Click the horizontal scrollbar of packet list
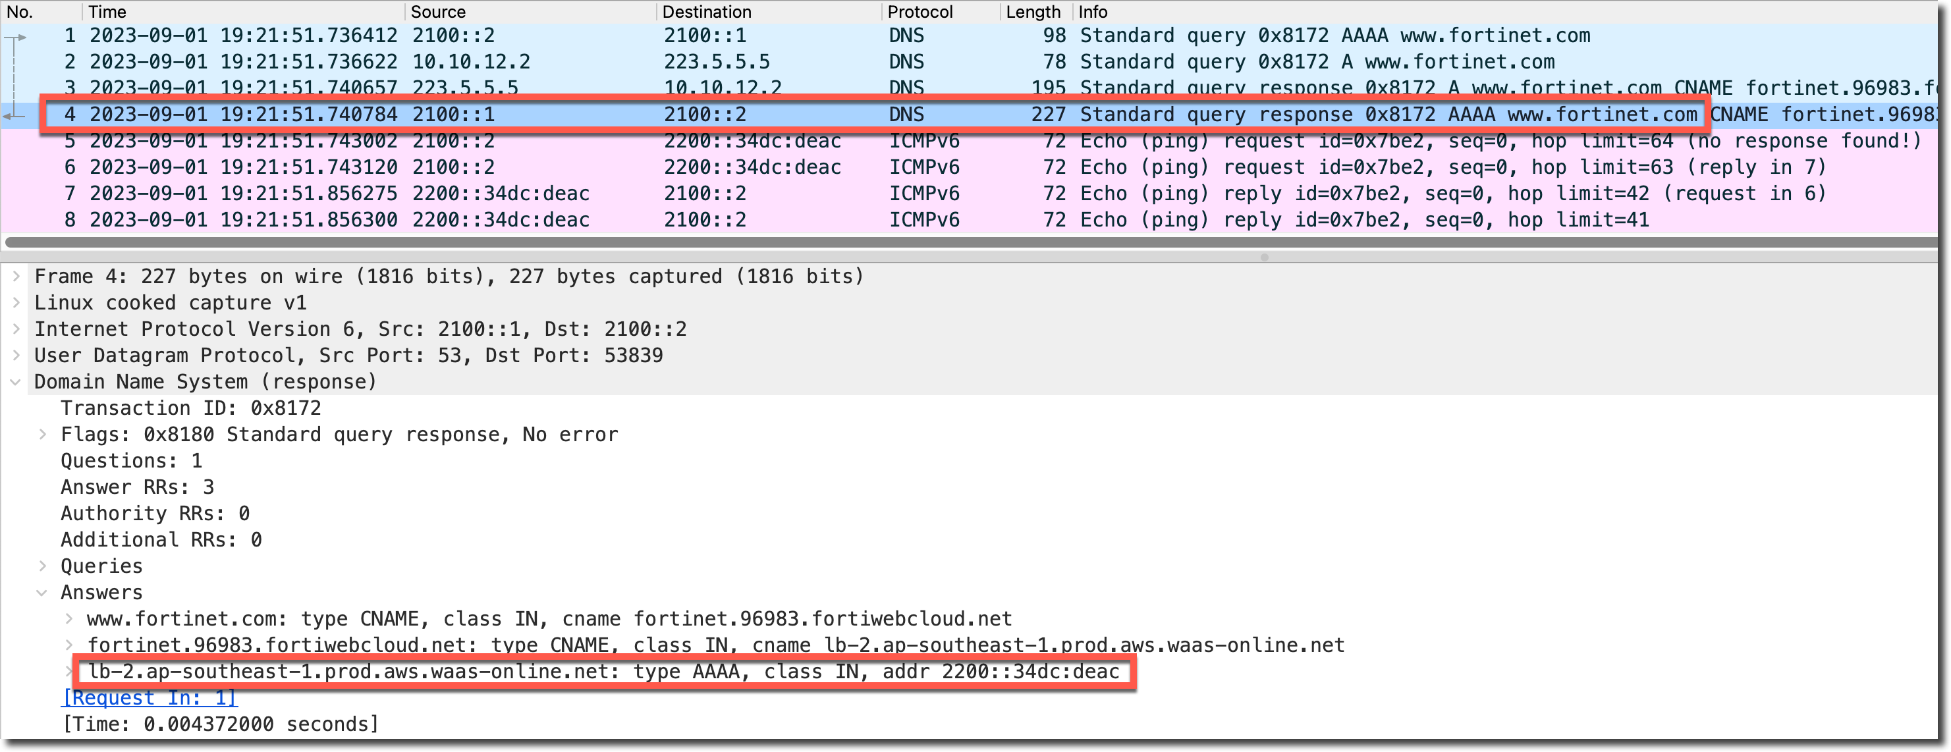This screenshot has height=752, width=1951. pos(970,242)
